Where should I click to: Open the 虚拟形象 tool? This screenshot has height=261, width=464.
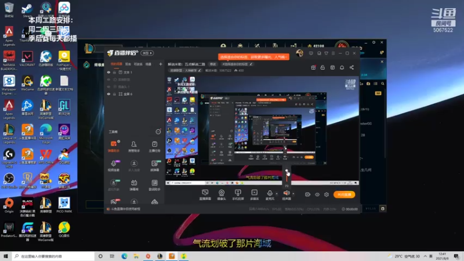(x=113, y=185)
